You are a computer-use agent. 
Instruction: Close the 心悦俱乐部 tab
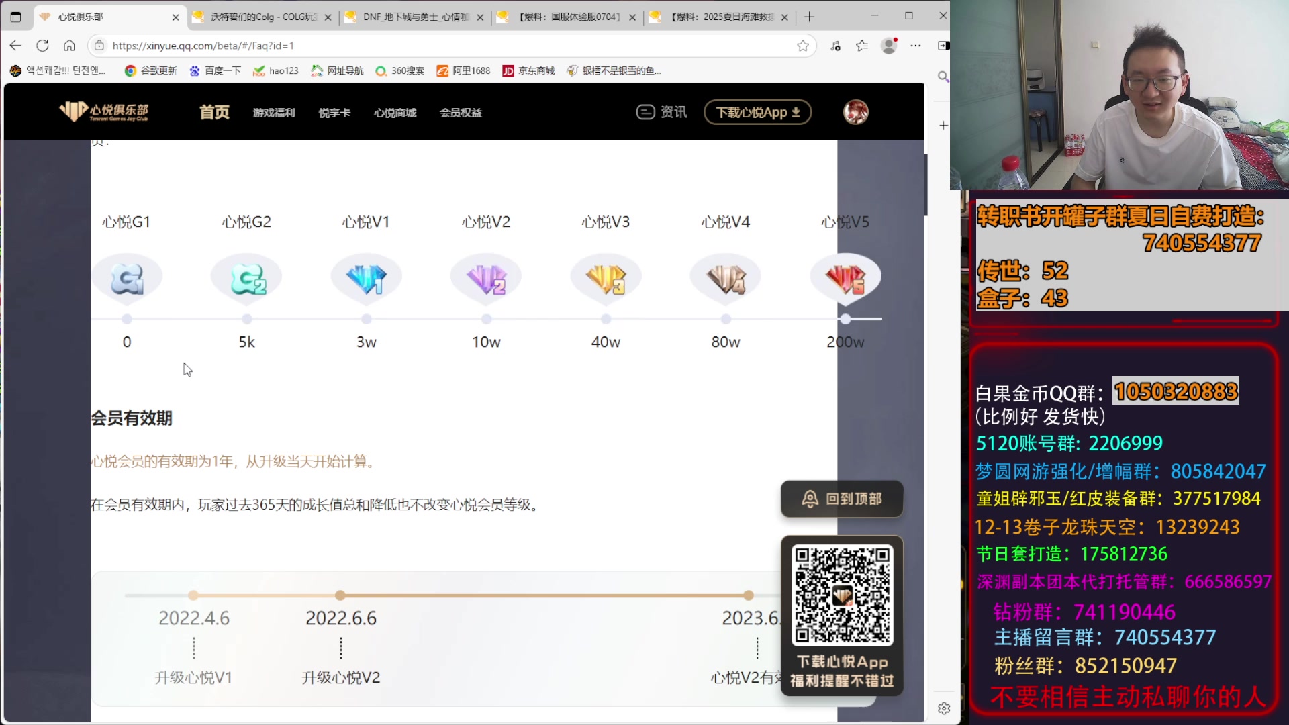(x=176, y=17)
